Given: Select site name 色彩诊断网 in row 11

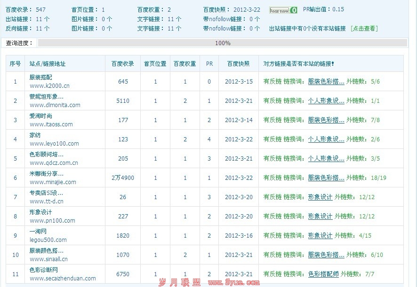Looking at the screenshot, I should point(44,270).
